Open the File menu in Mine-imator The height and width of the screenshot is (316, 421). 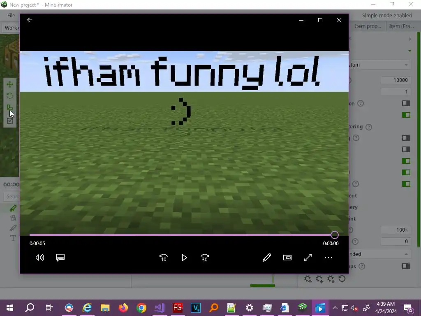11,15
